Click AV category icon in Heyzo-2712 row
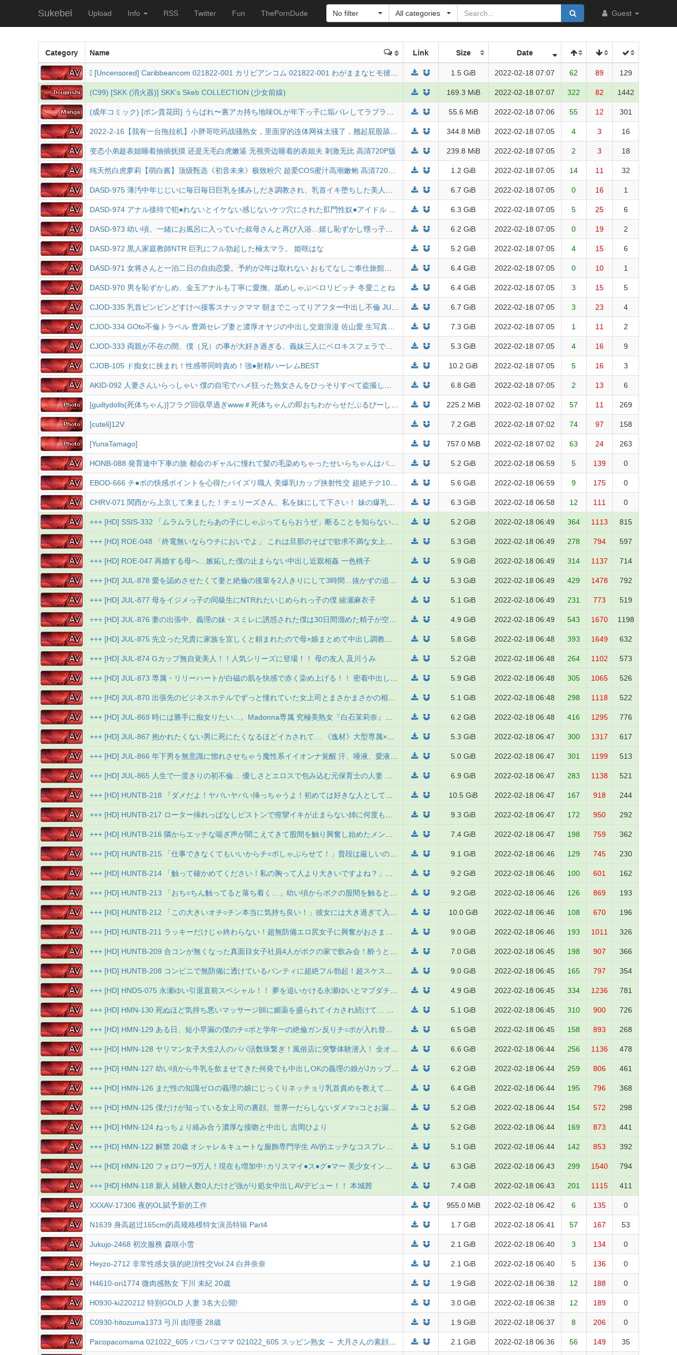Viewport: 677px width, 1355px height. pyautogui.click(x=62, y=1264)
